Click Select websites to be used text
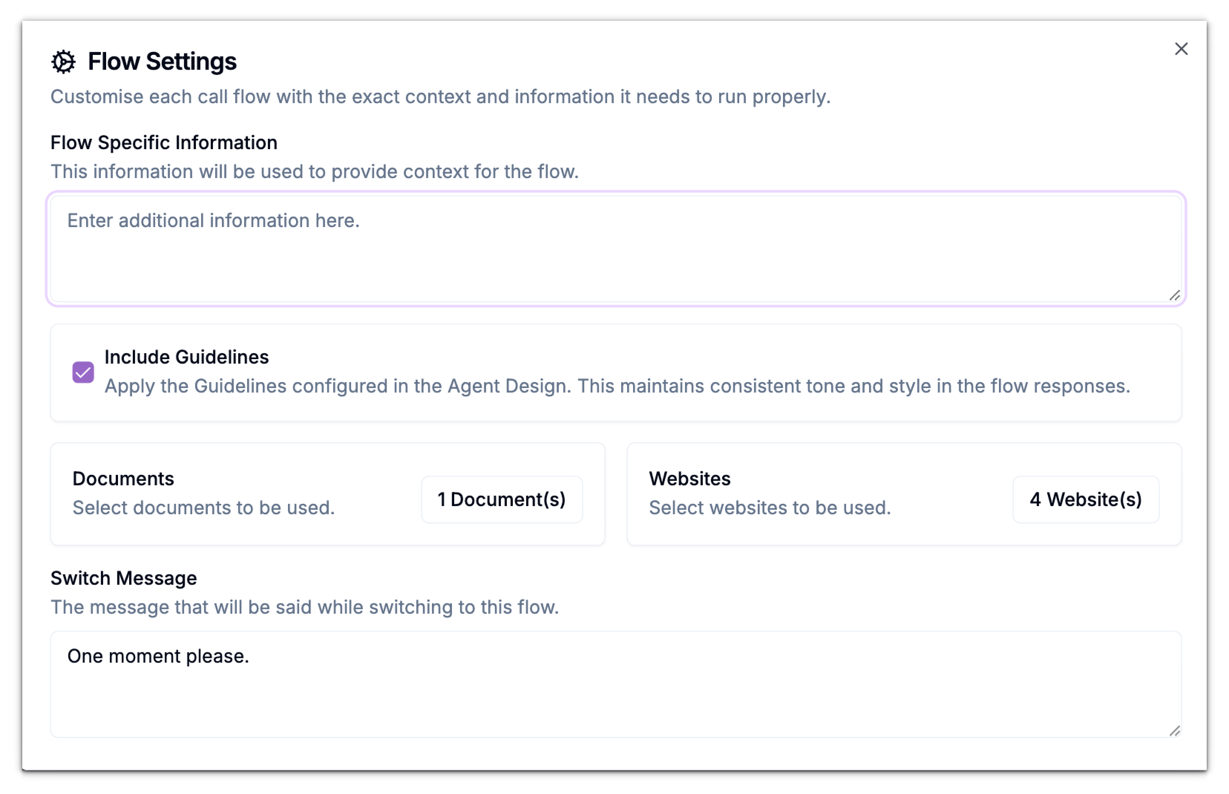 click(x=770, y=507)
